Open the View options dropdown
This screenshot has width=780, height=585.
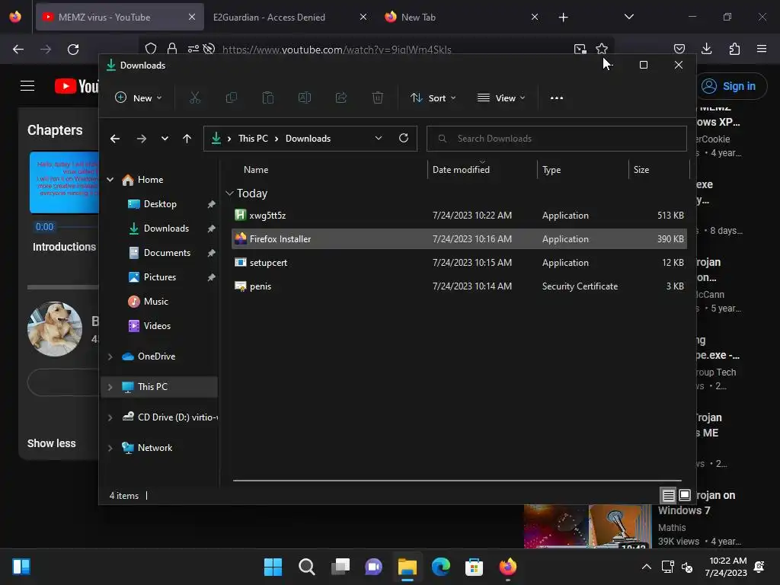coord(501,98)
